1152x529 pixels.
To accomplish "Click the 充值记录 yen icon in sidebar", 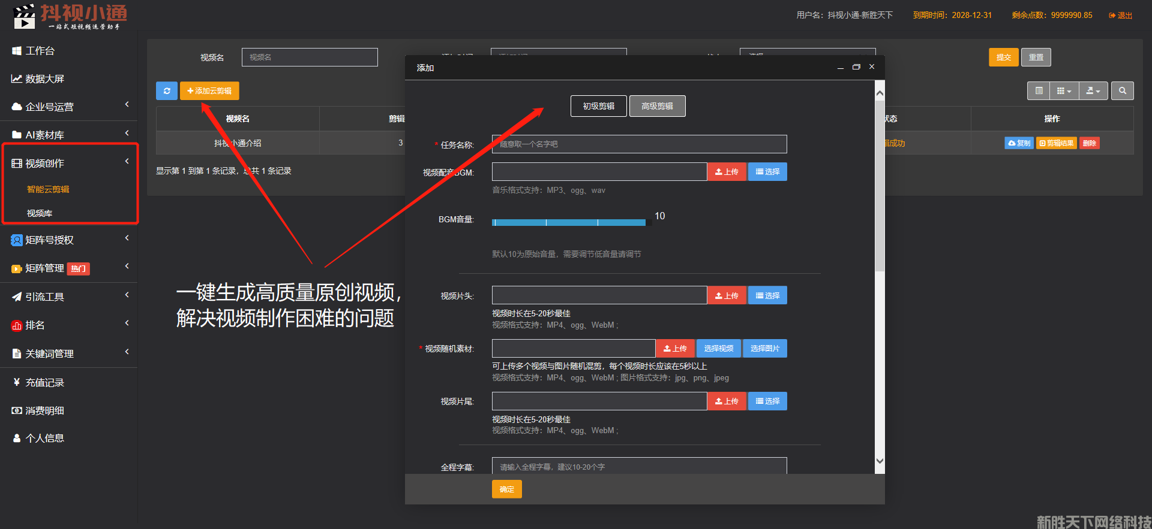I will tap(17, 382).
